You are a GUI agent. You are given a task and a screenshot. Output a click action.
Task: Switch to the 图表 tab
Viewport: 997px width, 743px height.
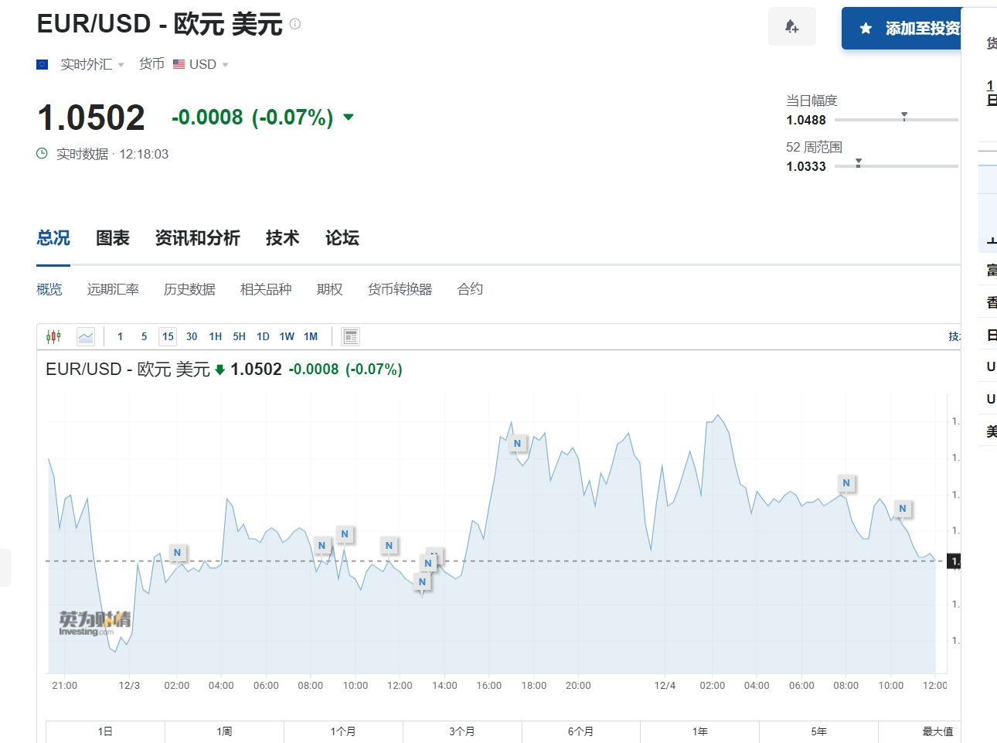(113, 238)
